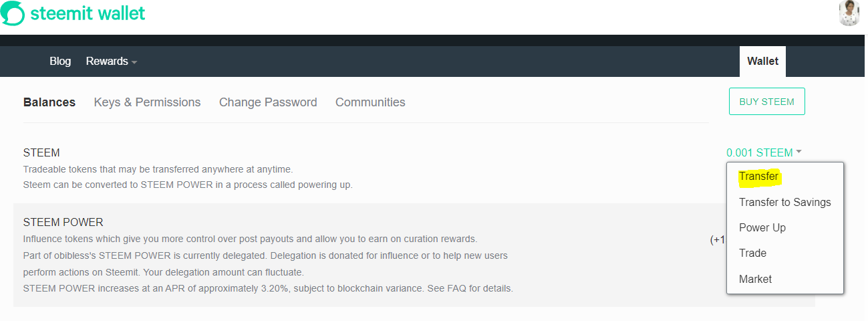The image size is (868, 321).
Task: Switch to the Communities tab
Action: click(370, 102)
